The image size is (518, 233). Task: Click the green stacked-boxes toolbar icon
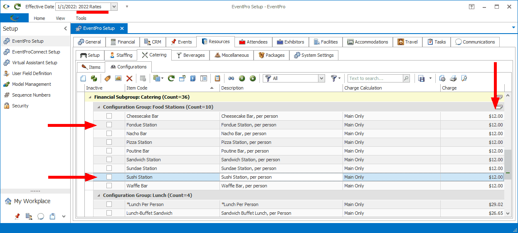tap(94, 78)
